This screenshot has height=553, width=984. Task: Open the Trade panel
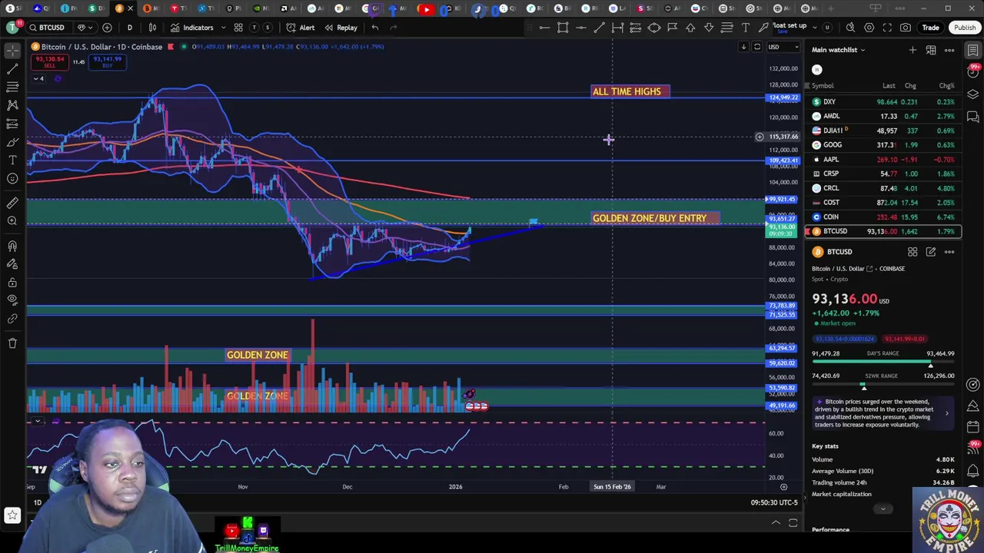pyautogui.click(x=930, y=28)
